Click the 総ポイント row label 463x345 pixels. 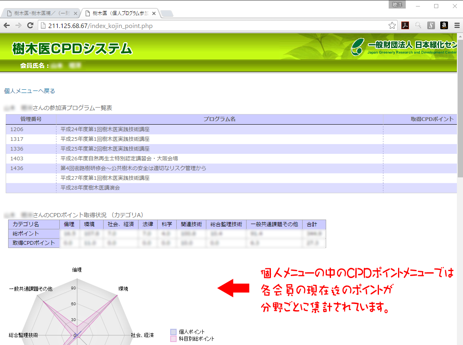(x=34, y=233)
